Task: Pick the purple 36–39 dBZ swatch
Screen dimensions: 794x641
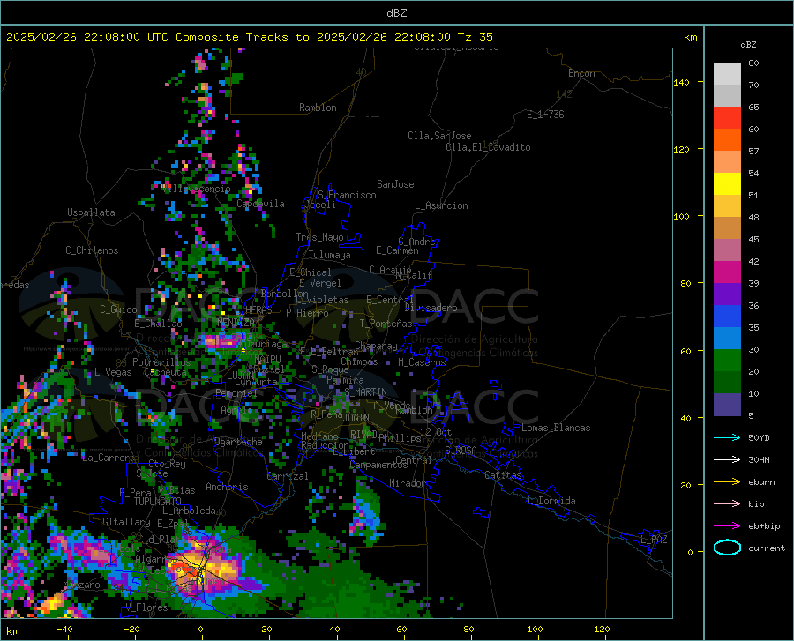Action: (727, 294)
